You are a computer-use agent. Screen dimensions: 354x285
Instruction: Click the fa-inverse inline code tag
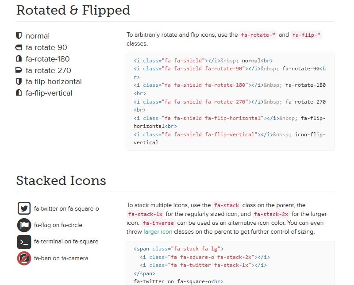coord(158,223)
